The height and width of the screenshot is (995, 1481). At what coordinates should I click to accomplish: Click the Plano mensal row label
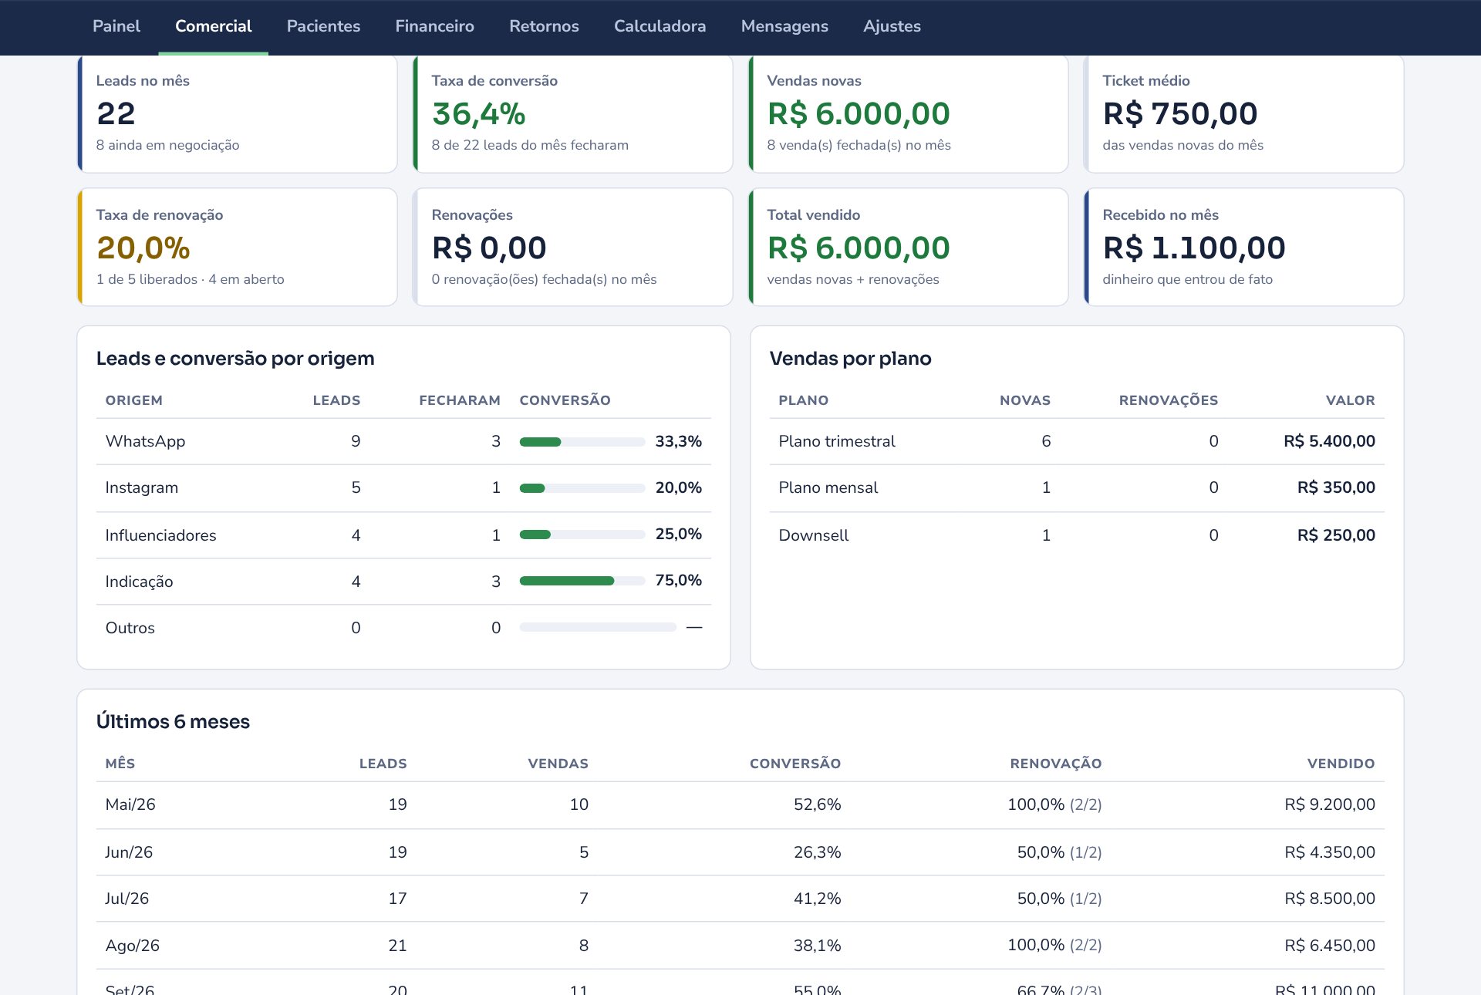[828, 487]
